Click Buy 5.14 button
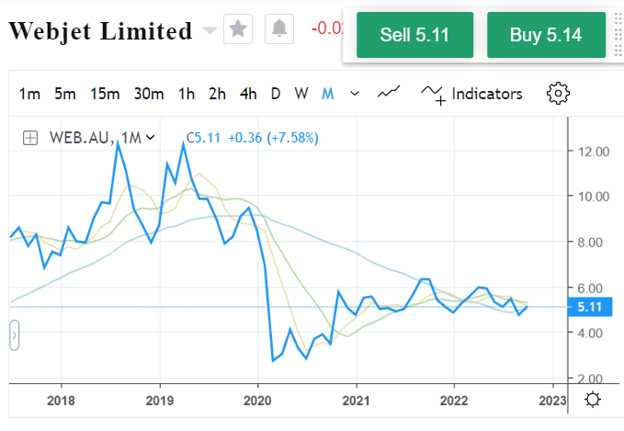 point(546,35)
